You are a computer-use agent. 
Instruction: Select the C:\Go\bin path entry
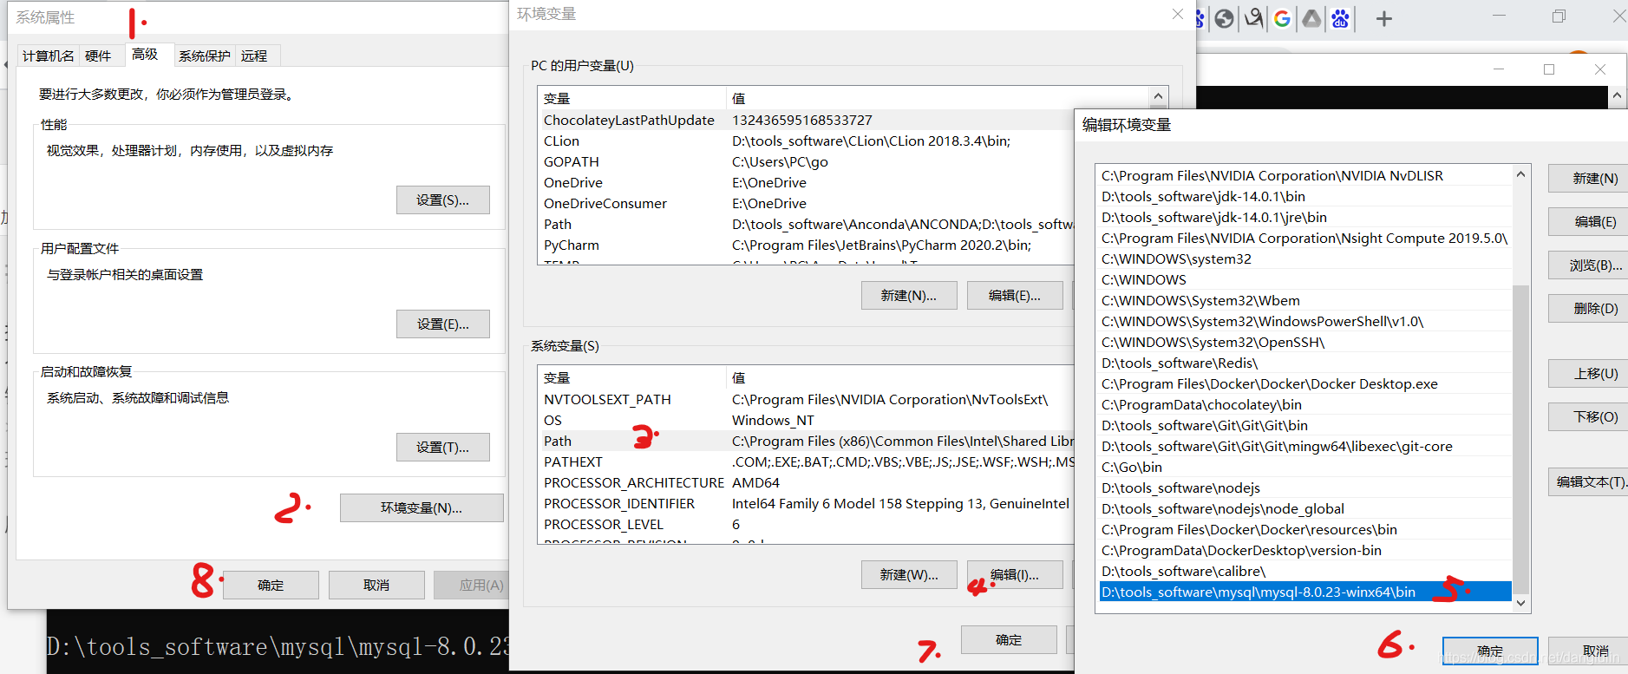coord(1305,467)
